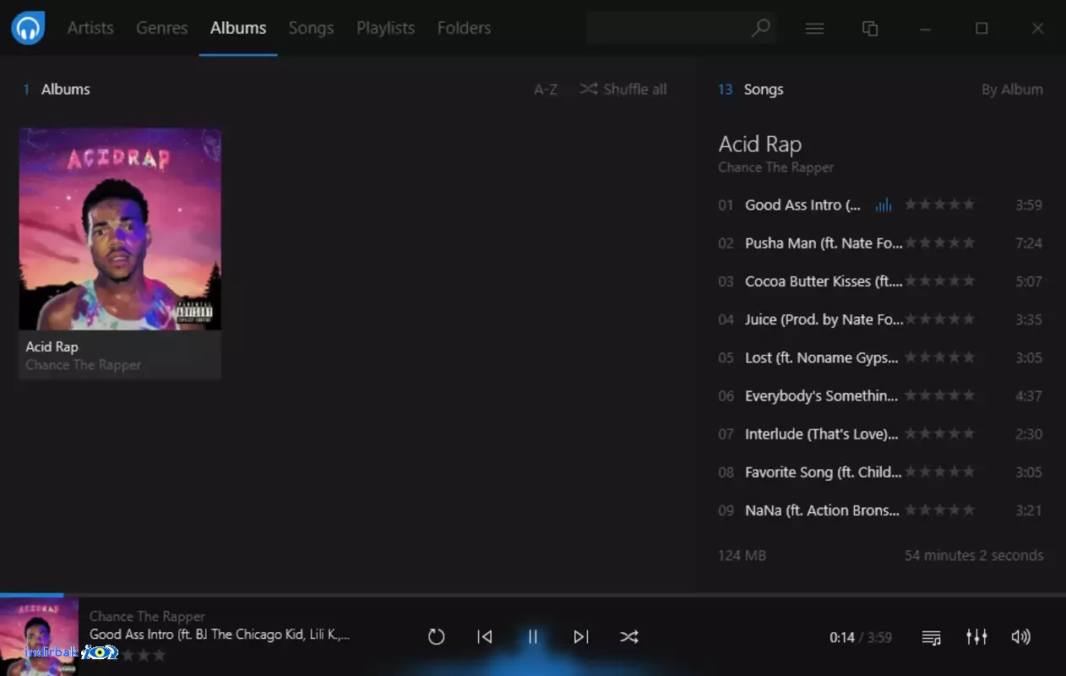This screenshot has width=1066, height=676.
Task: Rate Favorite Song with stars
Action: click(x=939, y=472)
